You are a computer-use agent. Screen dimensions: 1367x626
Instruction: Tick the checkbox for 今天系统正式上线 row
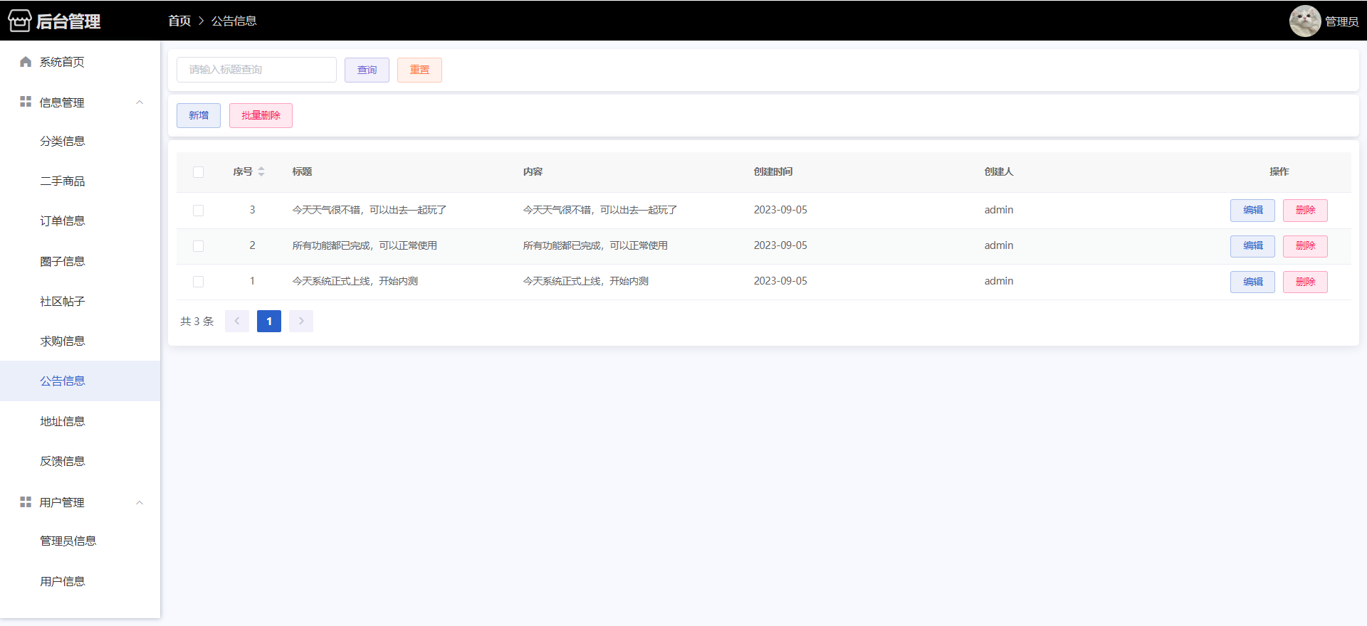pyautogui.click(x=198, y=282)
